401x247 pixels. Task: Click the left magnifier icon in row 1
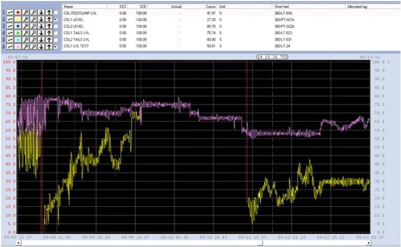click(x=26, y=12)
